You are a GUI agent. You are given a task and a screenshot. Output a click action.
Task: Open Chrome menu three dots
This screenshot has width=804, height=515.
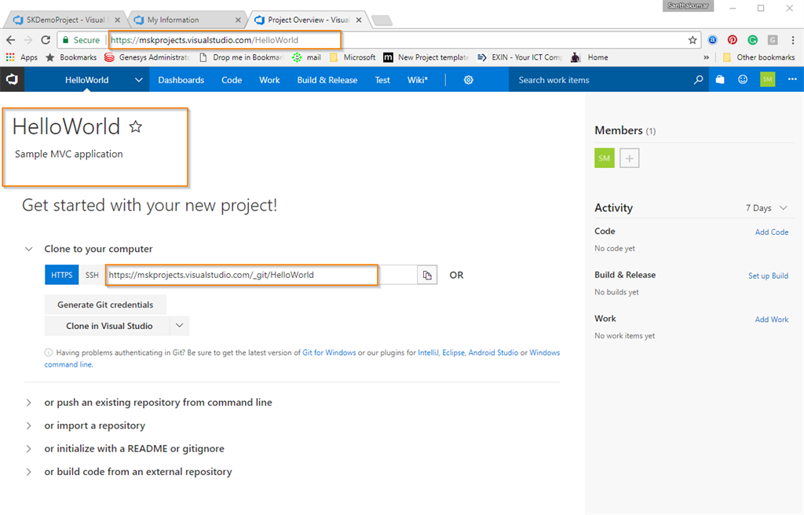click(x=793, y=40)
